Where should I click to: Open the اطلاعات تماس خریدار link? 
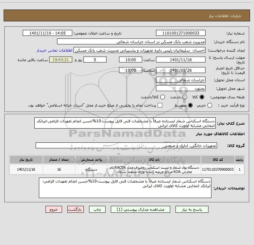pos(54,50)
